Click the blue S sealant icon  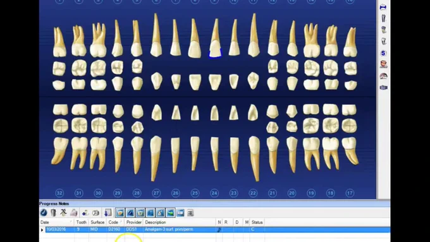coord(384,53)
